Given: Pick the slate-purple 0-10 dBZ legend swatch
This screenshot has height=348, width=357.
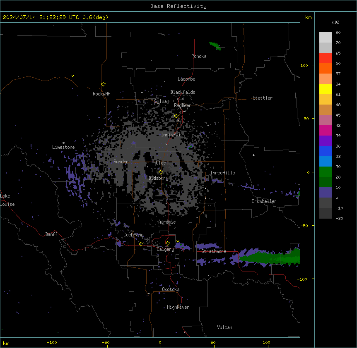Looking at the screenshot, I should coord(326,193).
